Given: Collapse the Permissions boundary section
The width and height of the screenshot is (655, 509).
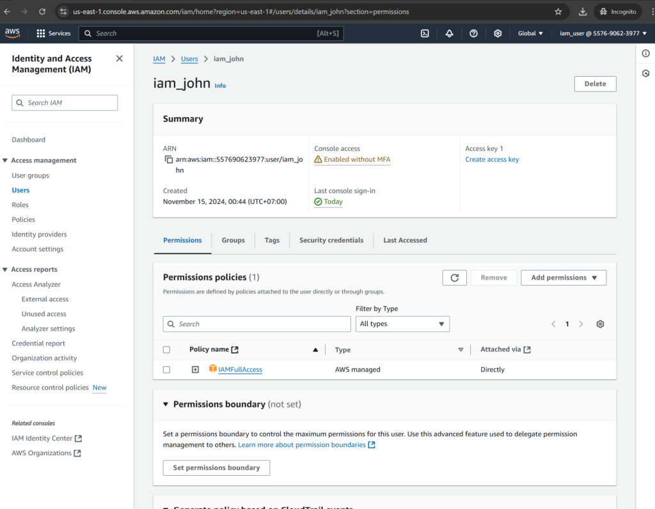Looking at the screenshot, I should 166,404.
